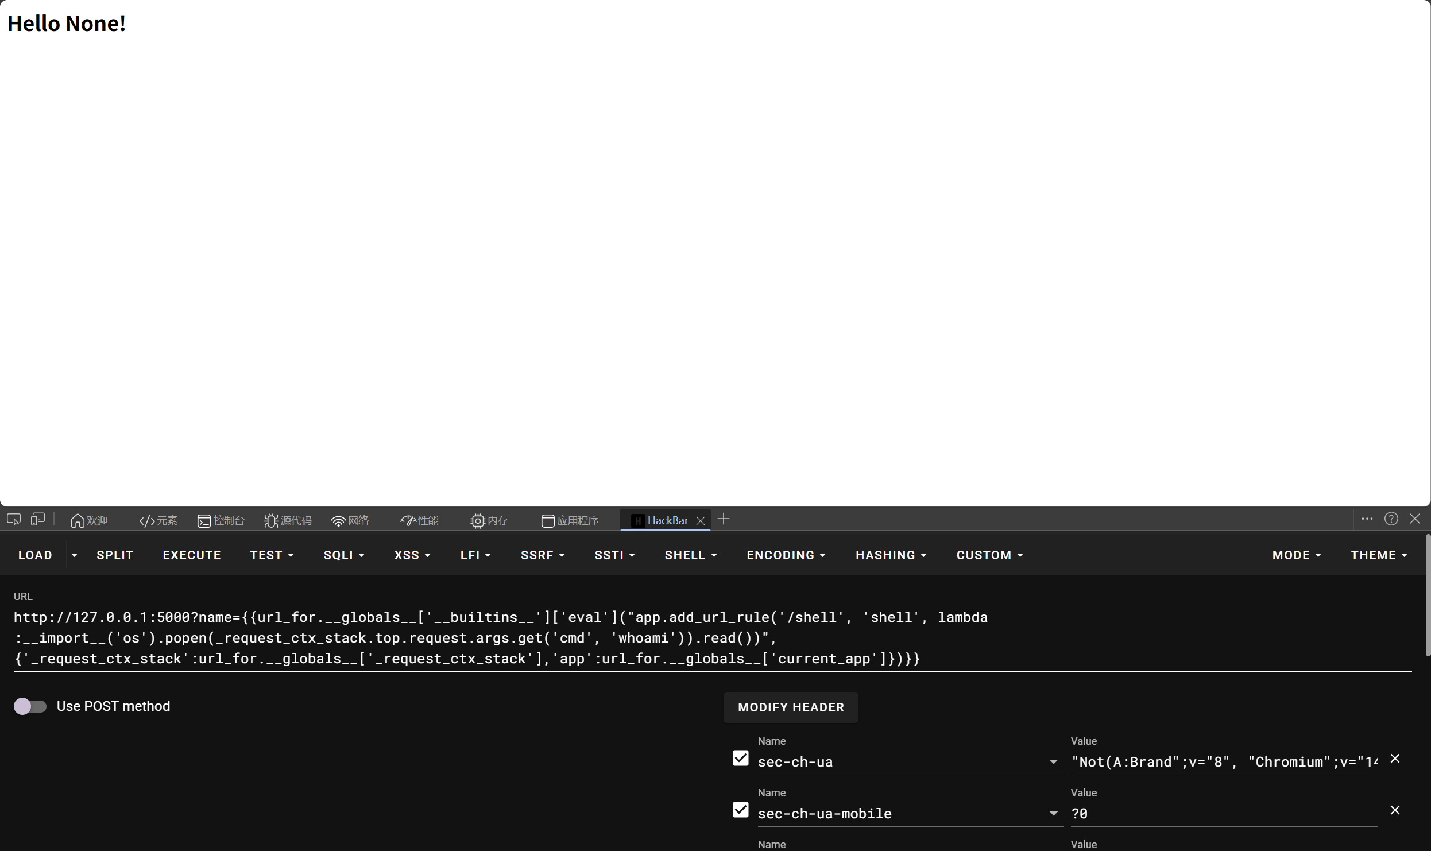Toggle device emulation icon in DevTools

[38, 520]
